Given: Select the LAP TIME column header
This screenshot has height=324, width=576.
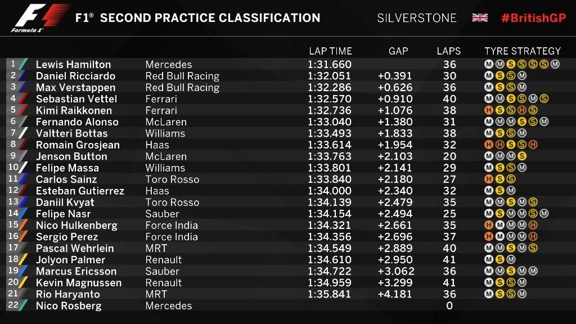Looking at the screenshot, I should click(330, 51).
